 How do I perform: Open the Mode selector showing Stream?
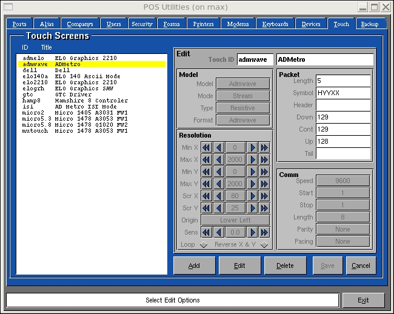242,96
